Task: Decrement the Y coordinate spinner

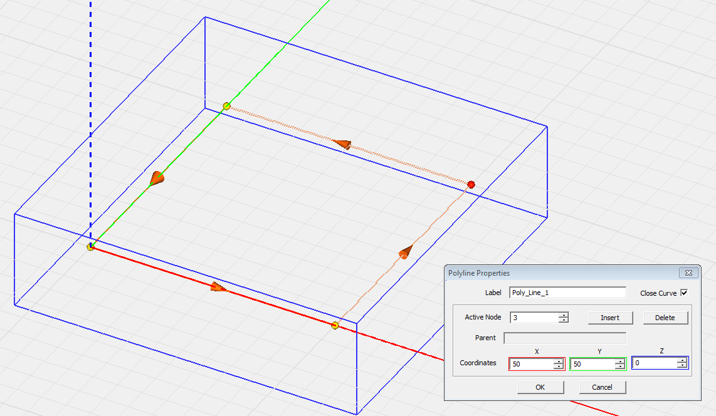Action: (x=619, y=367)
